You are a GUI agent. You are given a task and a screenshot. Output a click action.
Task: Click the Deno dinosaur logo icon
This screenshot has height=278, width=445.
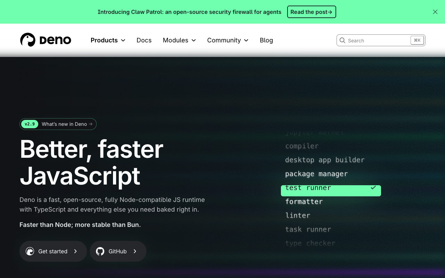pos(28,40)
